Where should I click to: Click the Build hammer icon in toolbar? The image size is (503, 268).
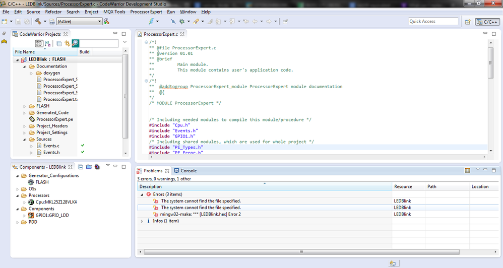pyautogui.click(x=38, y=22)
